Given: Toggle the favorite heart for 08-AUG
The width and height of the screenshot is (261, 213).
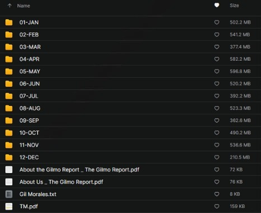Looking at the screenshot, I should pos(217,108).
